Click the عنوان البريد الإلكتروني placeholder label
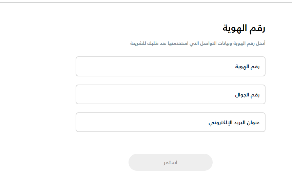 coord(234,123)
